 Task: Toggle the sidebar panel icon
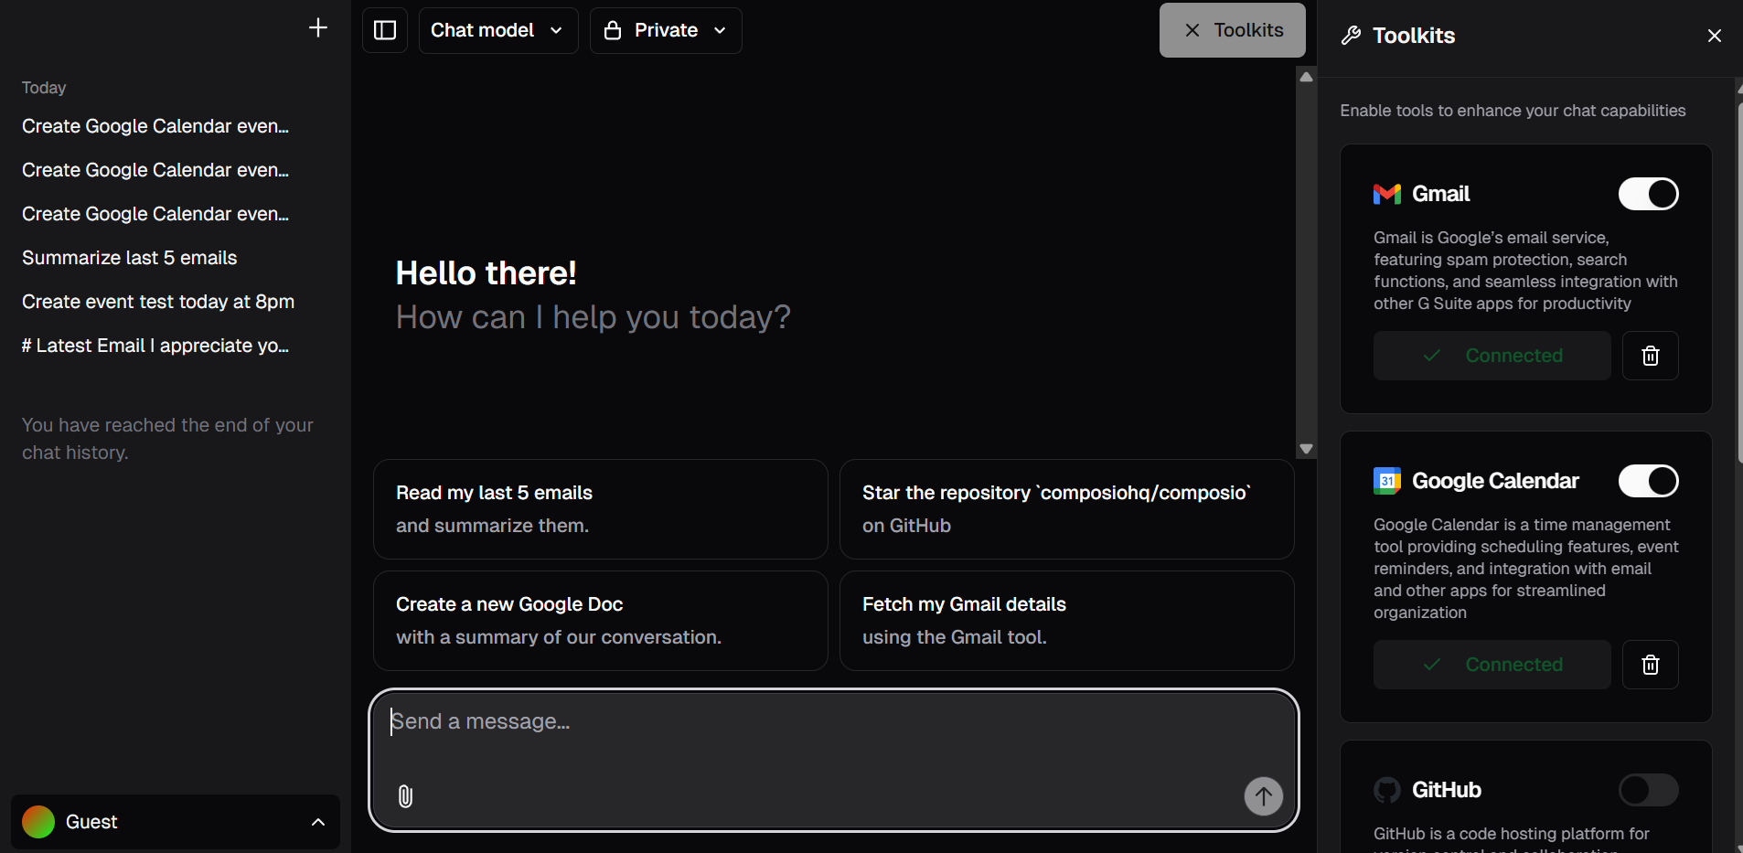pos(385,30)
